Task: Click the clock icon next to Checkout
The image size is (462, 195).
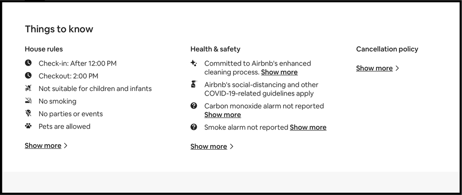Action: 28,75
